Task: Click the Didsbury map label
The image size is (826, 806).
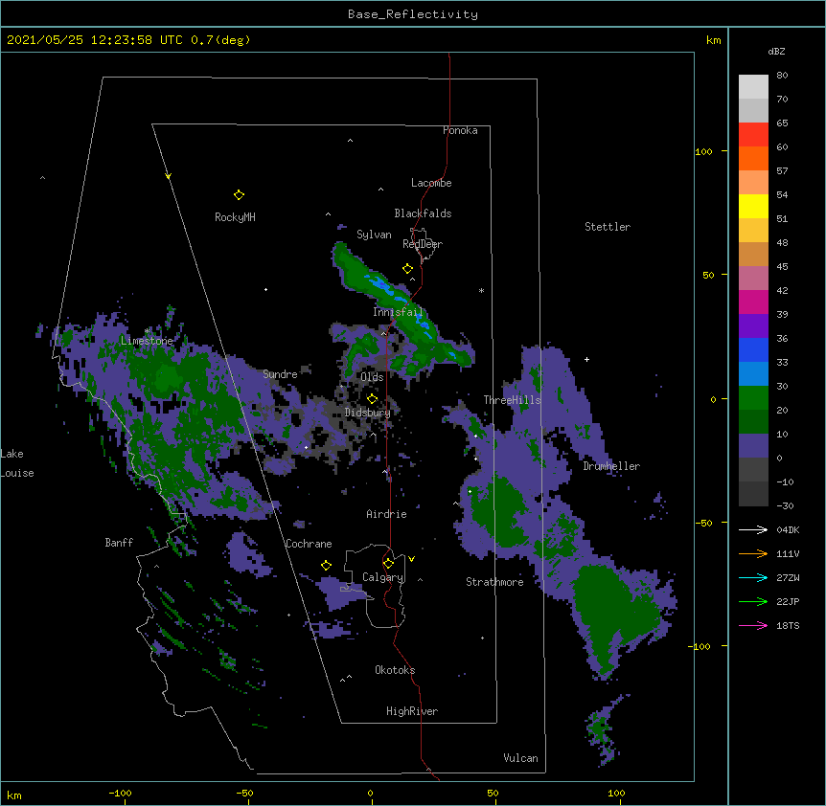Action: (368, 413)
